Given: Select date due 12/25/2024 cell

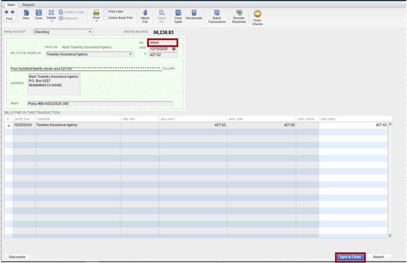Looking at the screenshot, I should tap(25, 125).
